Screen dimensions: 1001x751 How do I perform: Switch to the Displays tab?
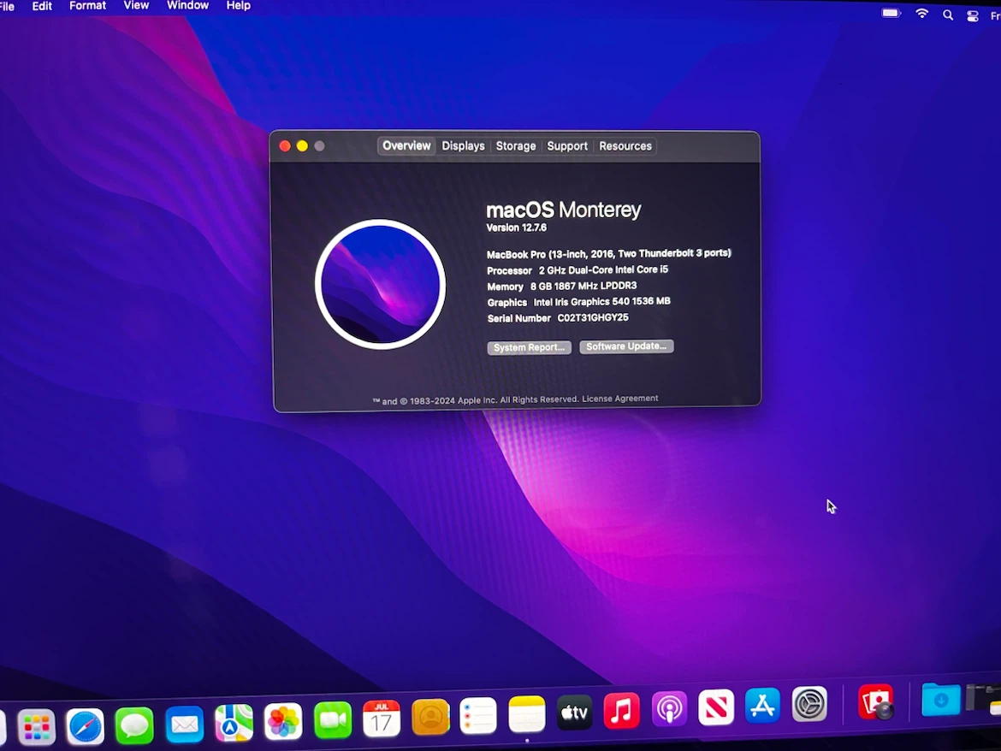pos(463,146)
